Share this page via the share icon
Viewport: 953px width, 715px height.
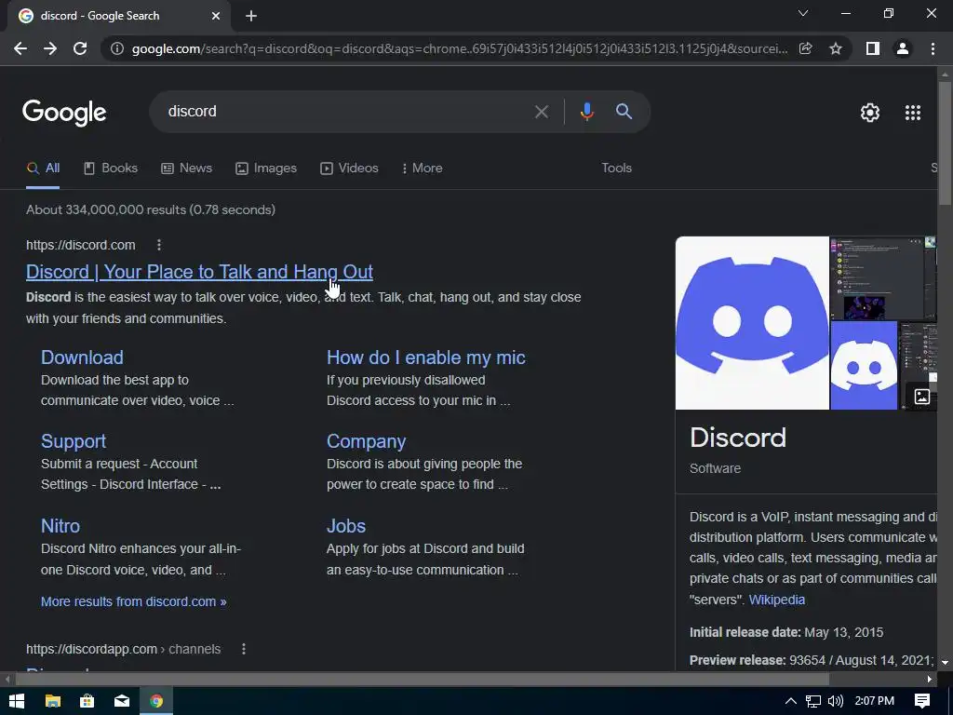pos(805,48)
